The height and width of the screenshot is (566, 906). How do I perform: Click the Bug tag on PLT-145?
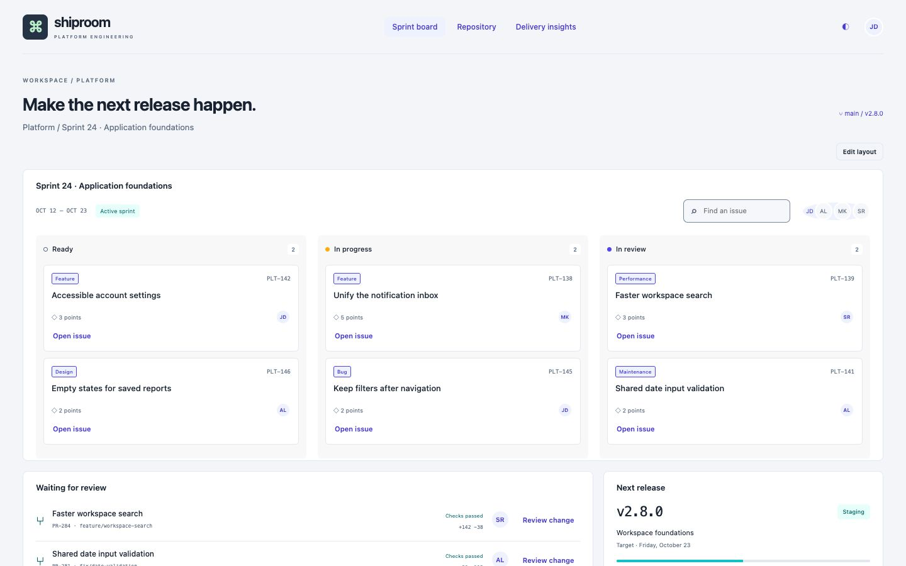tap(342, 372)
